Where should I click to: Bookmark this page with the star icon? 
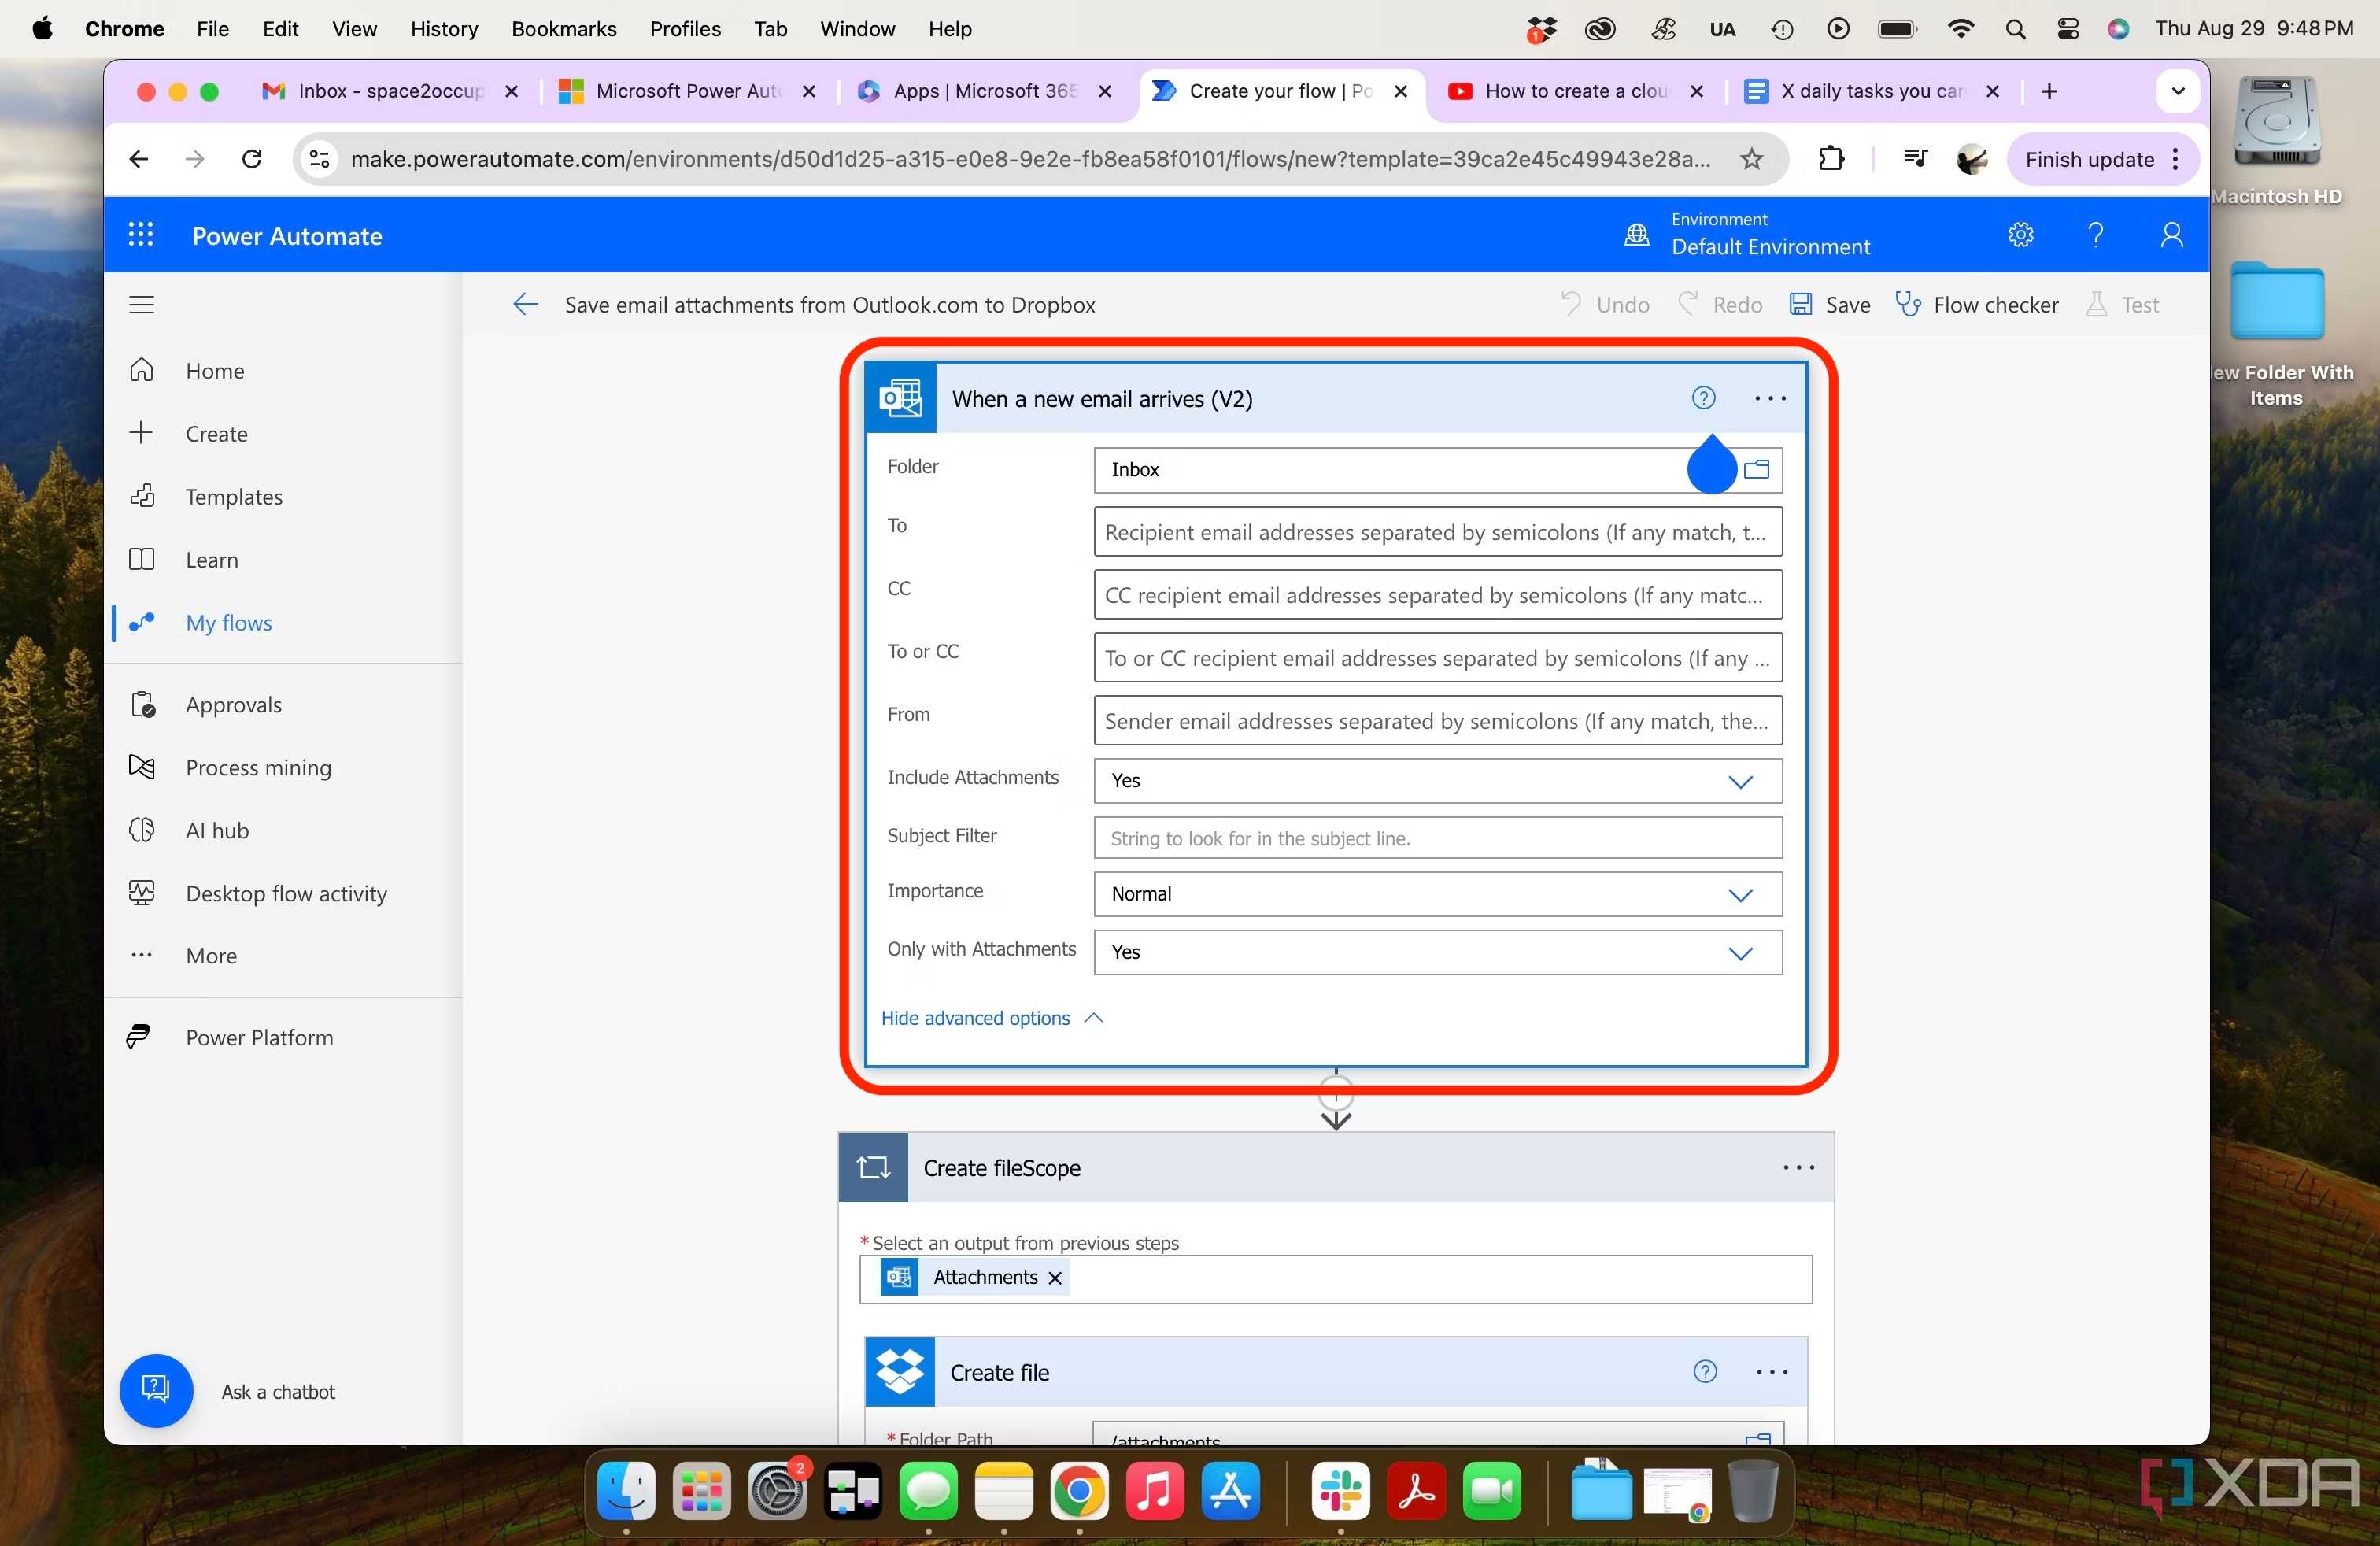point(1751,159)
